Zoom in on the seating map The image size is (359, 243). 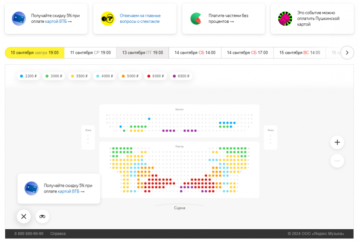click(x=337, y=142)
